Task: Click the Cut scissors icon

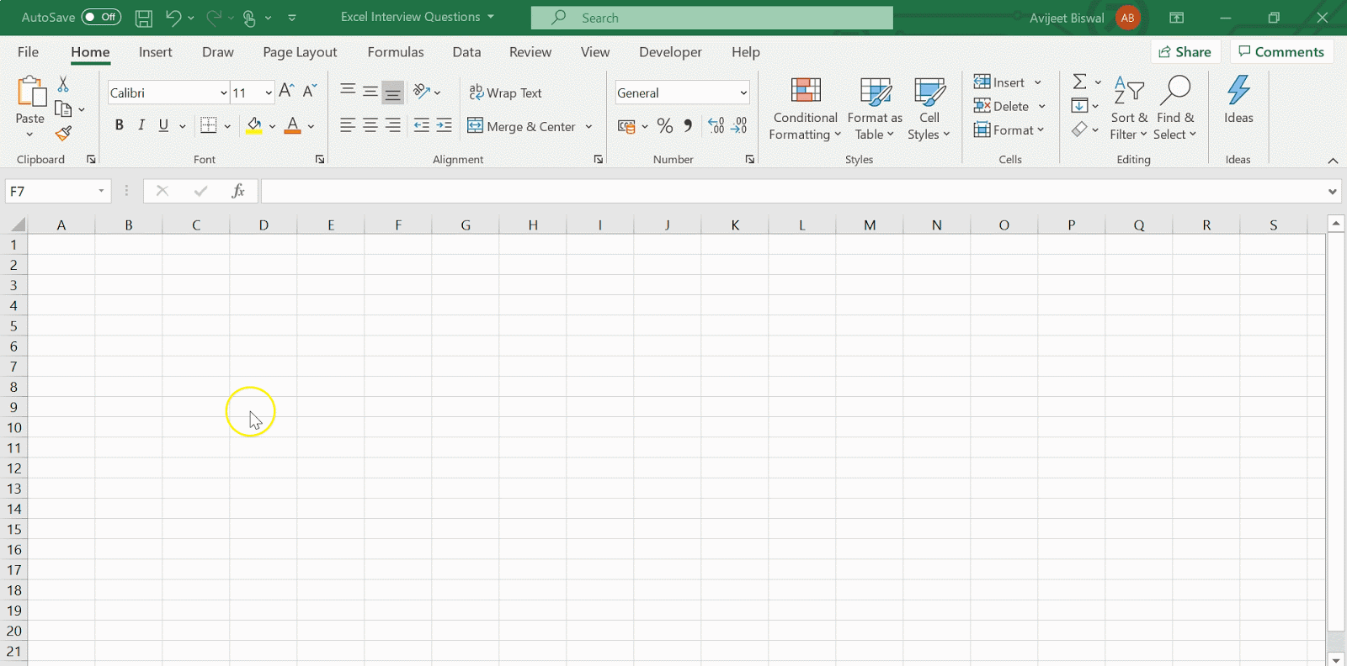Action: pos(63,84)
